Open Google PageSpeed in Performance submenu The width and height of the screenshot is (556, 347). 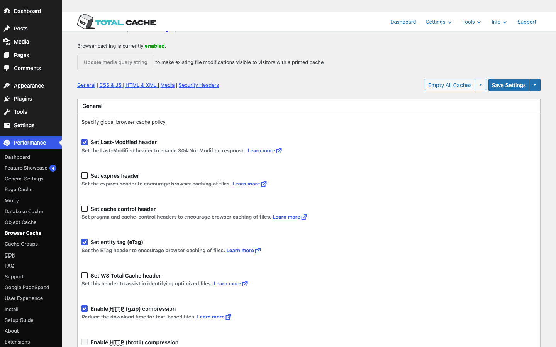tap(27, 288)
